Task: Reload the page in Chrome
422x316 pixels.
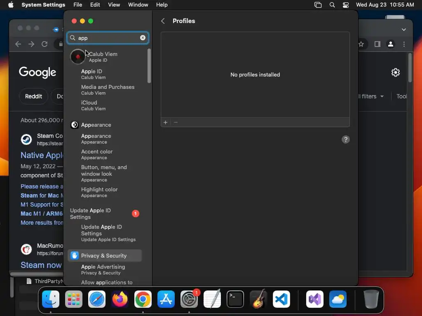Action: click(45, 44)
